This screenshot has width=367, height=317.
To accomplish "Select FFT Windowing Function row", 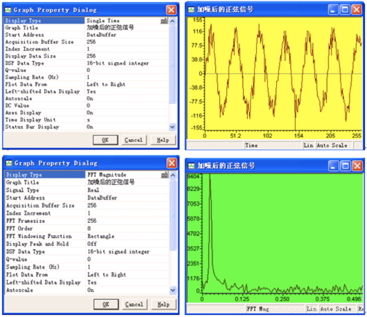I will coord(87,236).
